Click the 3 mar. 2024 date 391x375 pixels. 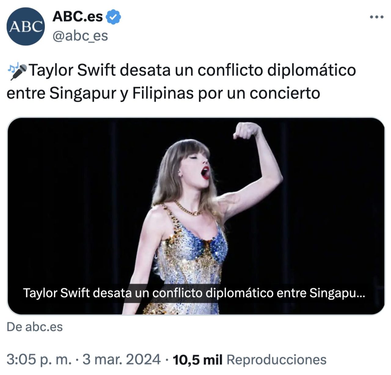coord(122,359)
